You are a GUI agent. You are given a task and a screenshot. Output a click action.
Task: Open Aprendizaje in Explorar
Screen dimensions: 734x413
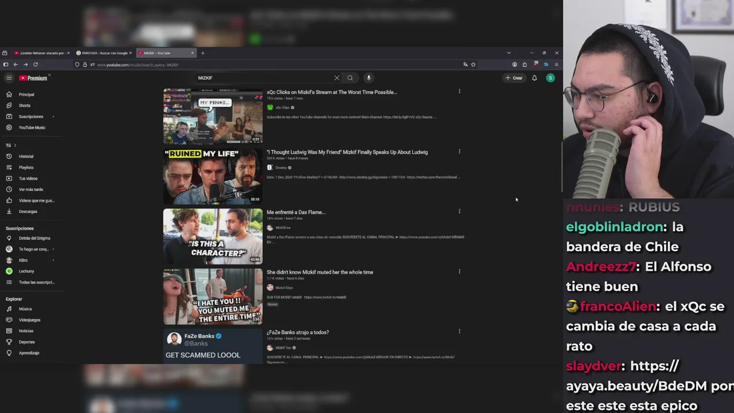point(29,353)
